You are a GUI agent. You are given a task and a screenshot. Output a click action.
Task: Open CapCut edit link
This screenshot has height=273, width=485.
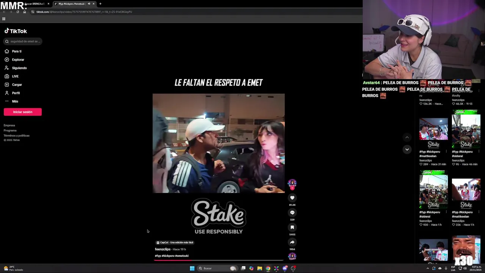pyautogui.click(x=175, y=243)
